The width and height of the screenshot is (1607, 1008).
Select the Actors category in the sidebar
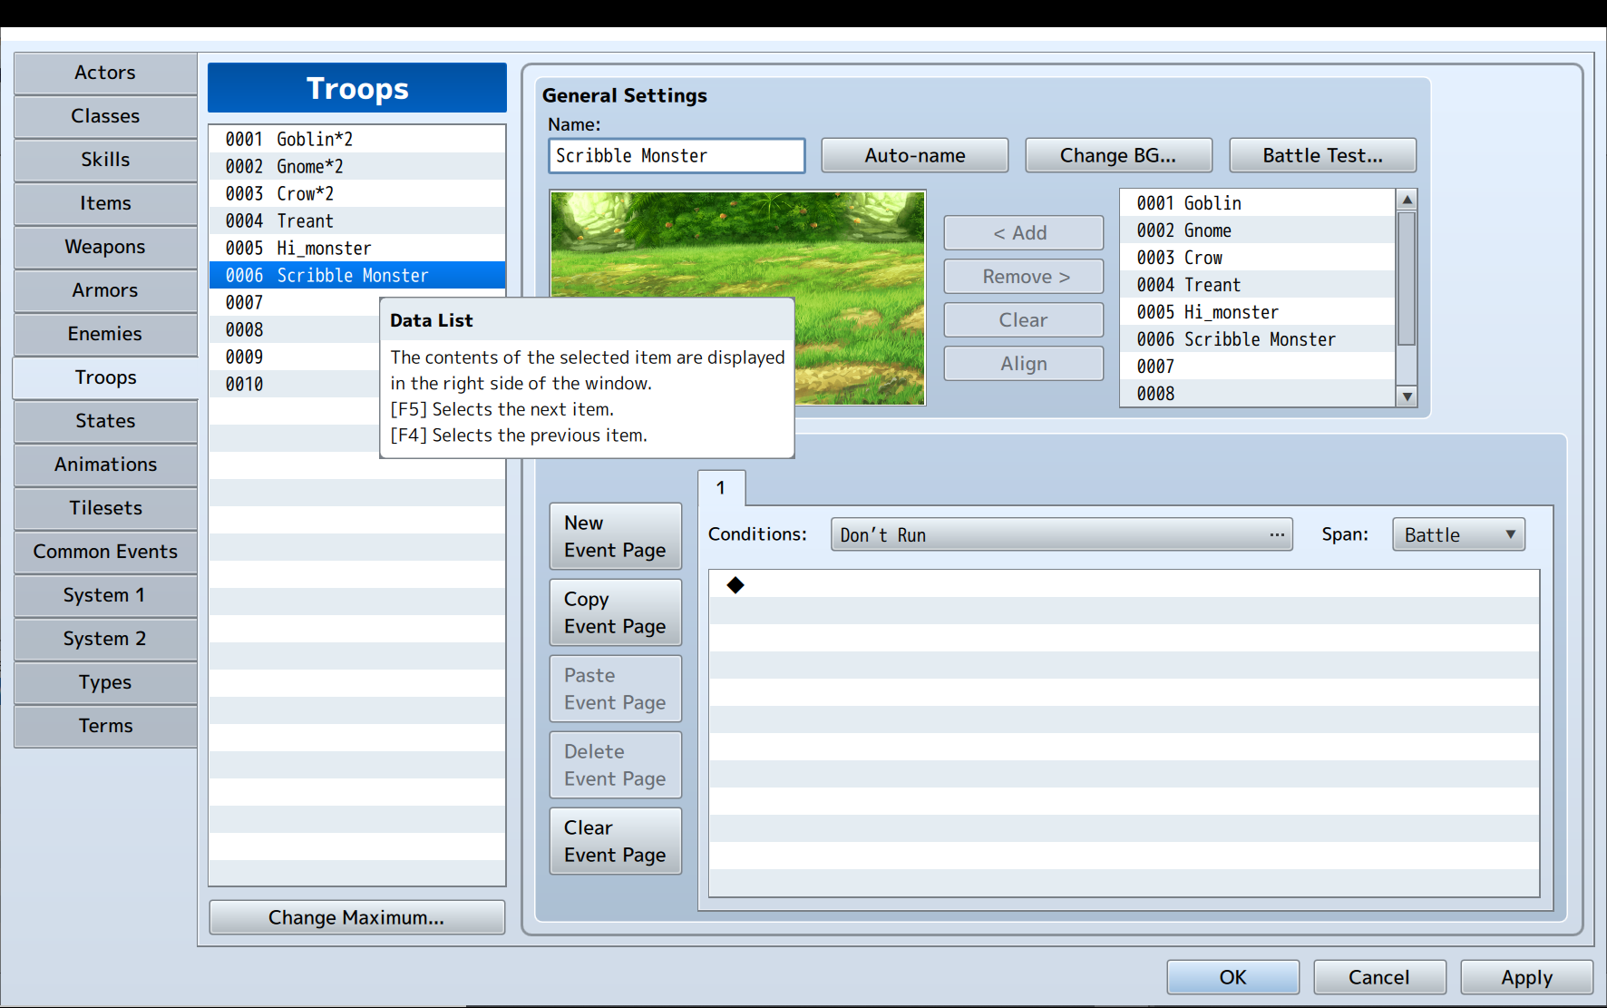105,73
